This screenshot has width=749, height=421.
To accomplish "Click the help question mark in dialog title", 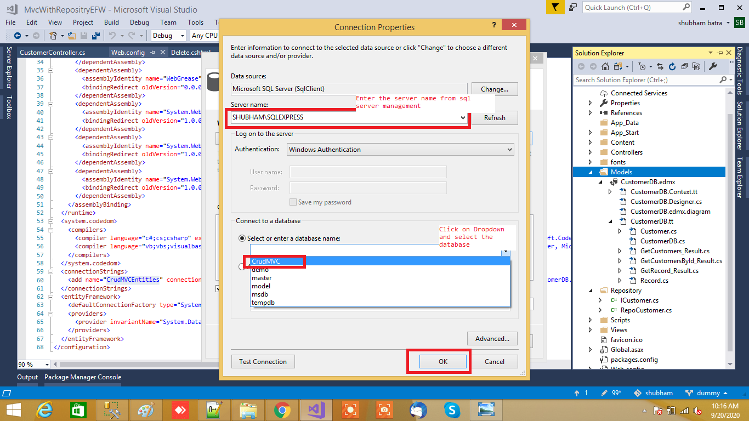I will pyautogui.click(x=494, y=25).
